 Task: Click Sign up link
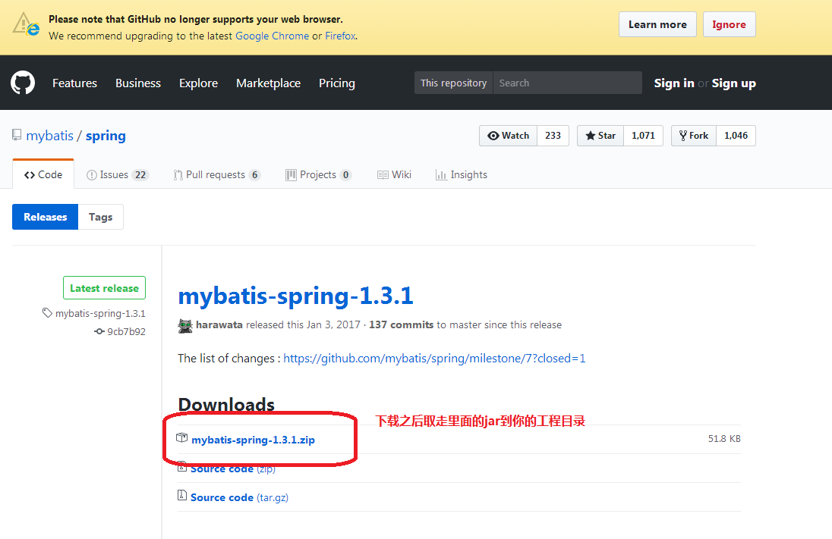(x=734, y=83)
